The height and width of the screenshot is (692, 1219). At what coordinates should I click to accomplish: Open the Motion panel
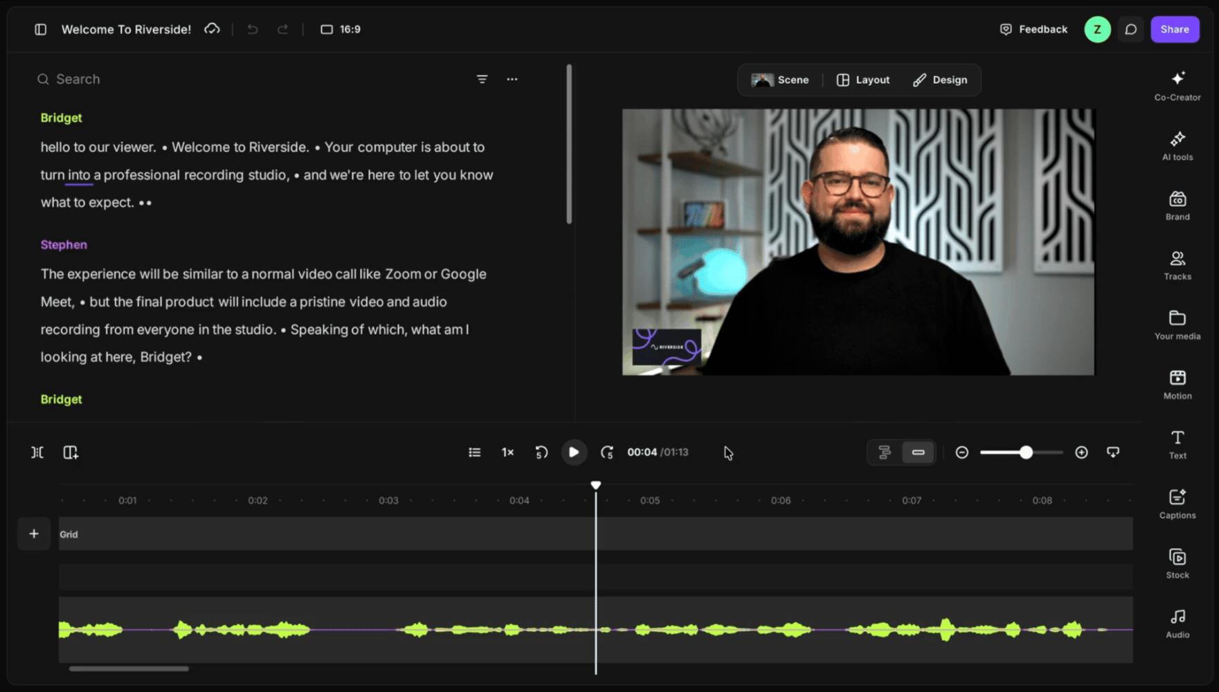click(1177, 385)
